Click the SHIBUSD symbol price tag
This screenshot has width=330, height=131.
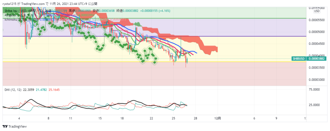coord(299,58)
